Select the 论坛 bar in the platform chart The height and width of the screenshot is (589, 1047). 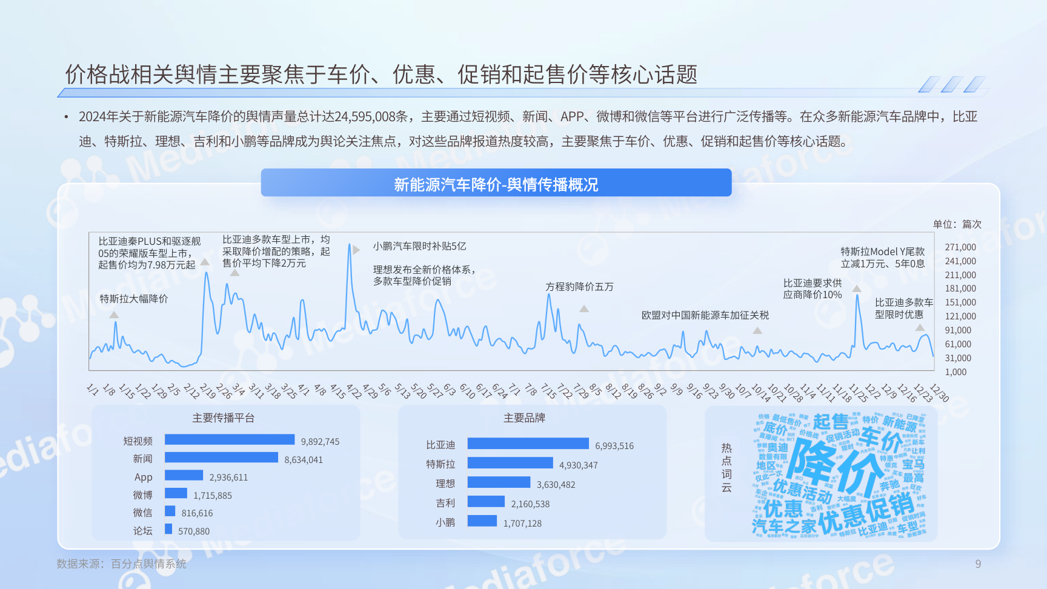click(x=168, y=529)
